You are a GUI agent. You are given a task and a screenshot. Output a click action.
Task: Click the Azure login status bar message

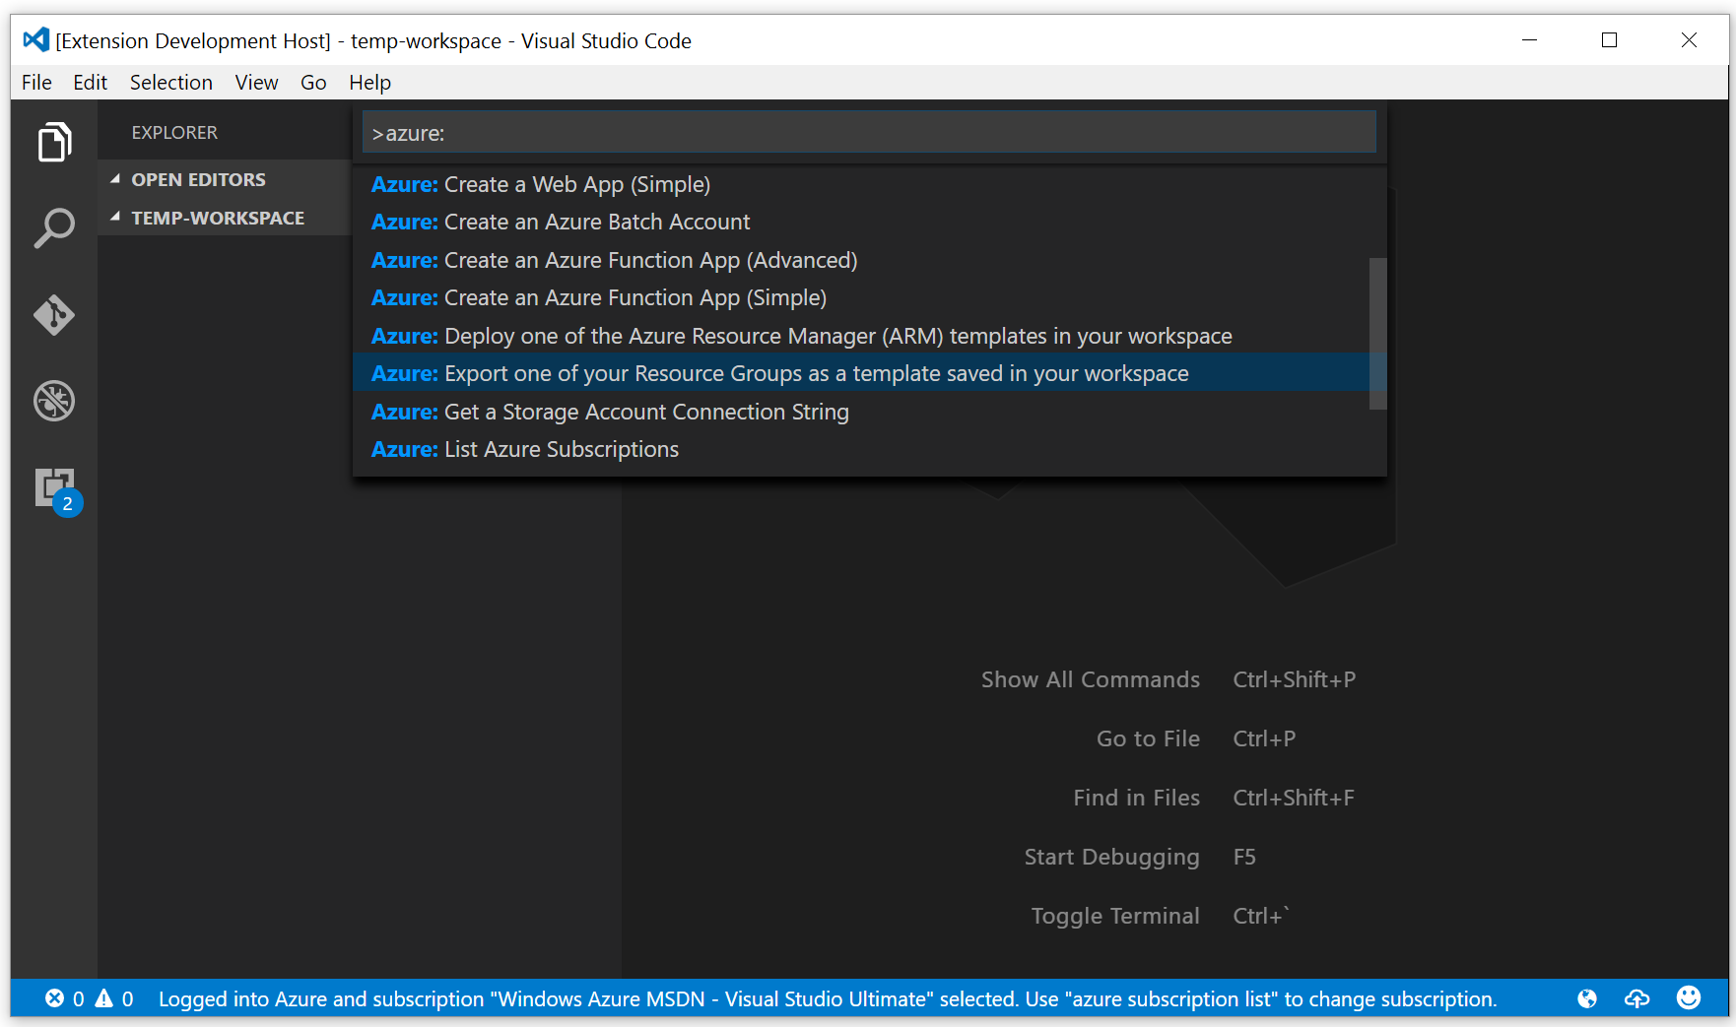[x=828, y=998]
